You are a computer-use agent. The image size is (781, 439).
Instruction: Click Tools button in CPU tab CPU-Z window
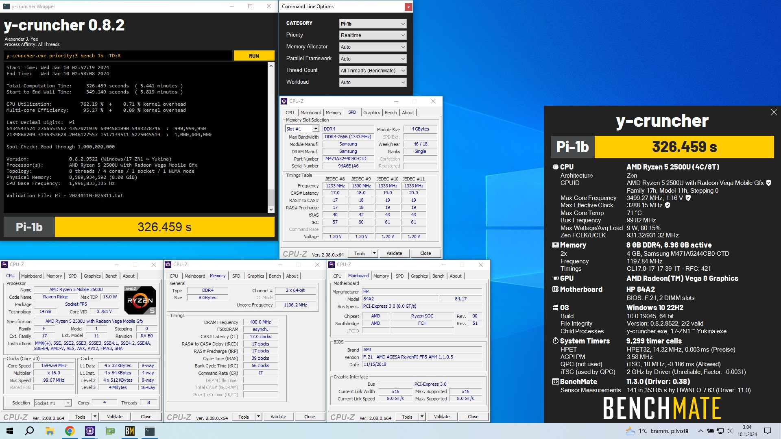click(80, 417)
